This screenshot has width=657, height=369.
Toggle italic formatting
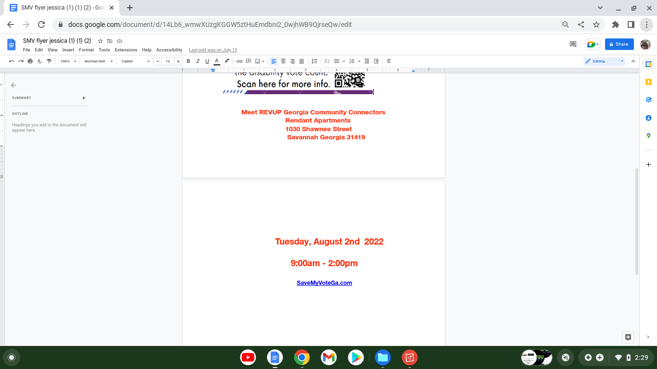click(198, 61)
